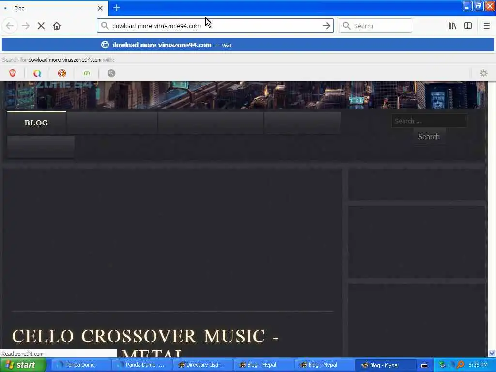Switch to the Directory Listi... taskbar window
The image size is (496, 372).
[x=202, y=365]
